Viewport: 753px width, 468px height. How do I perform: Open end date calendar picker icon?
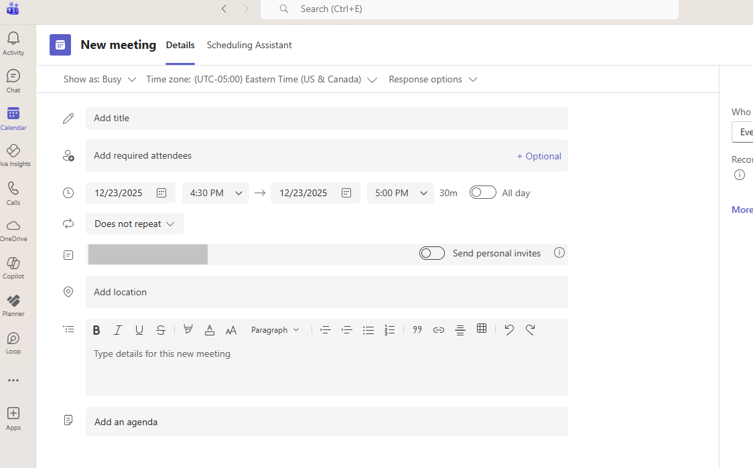346,193
